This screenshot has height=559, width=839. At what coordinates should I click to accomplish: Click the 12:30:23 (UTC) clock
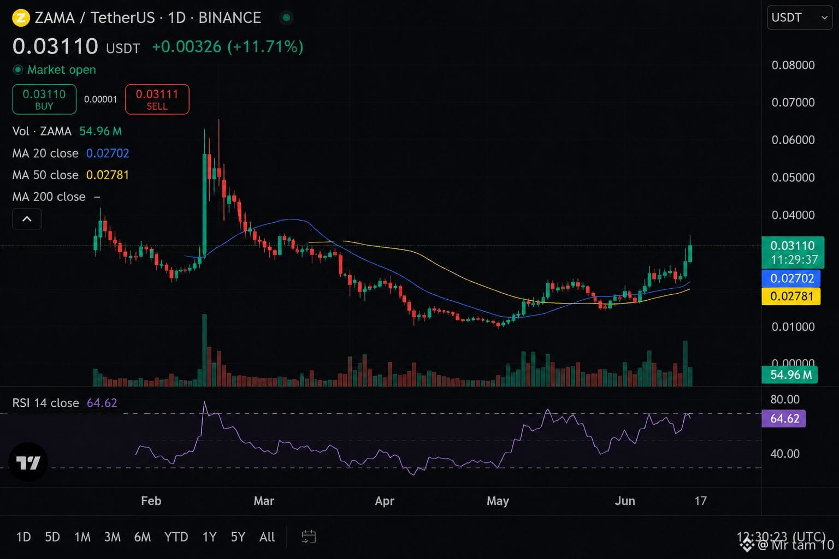tap(781, 536)
